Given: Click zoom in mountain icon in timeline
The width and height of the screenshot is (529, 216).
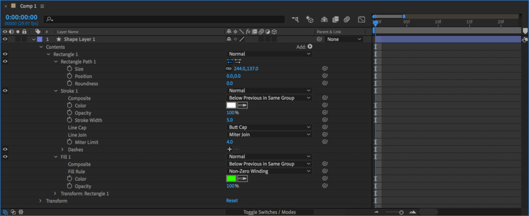Looking at the screenshot, I should 412,212.
